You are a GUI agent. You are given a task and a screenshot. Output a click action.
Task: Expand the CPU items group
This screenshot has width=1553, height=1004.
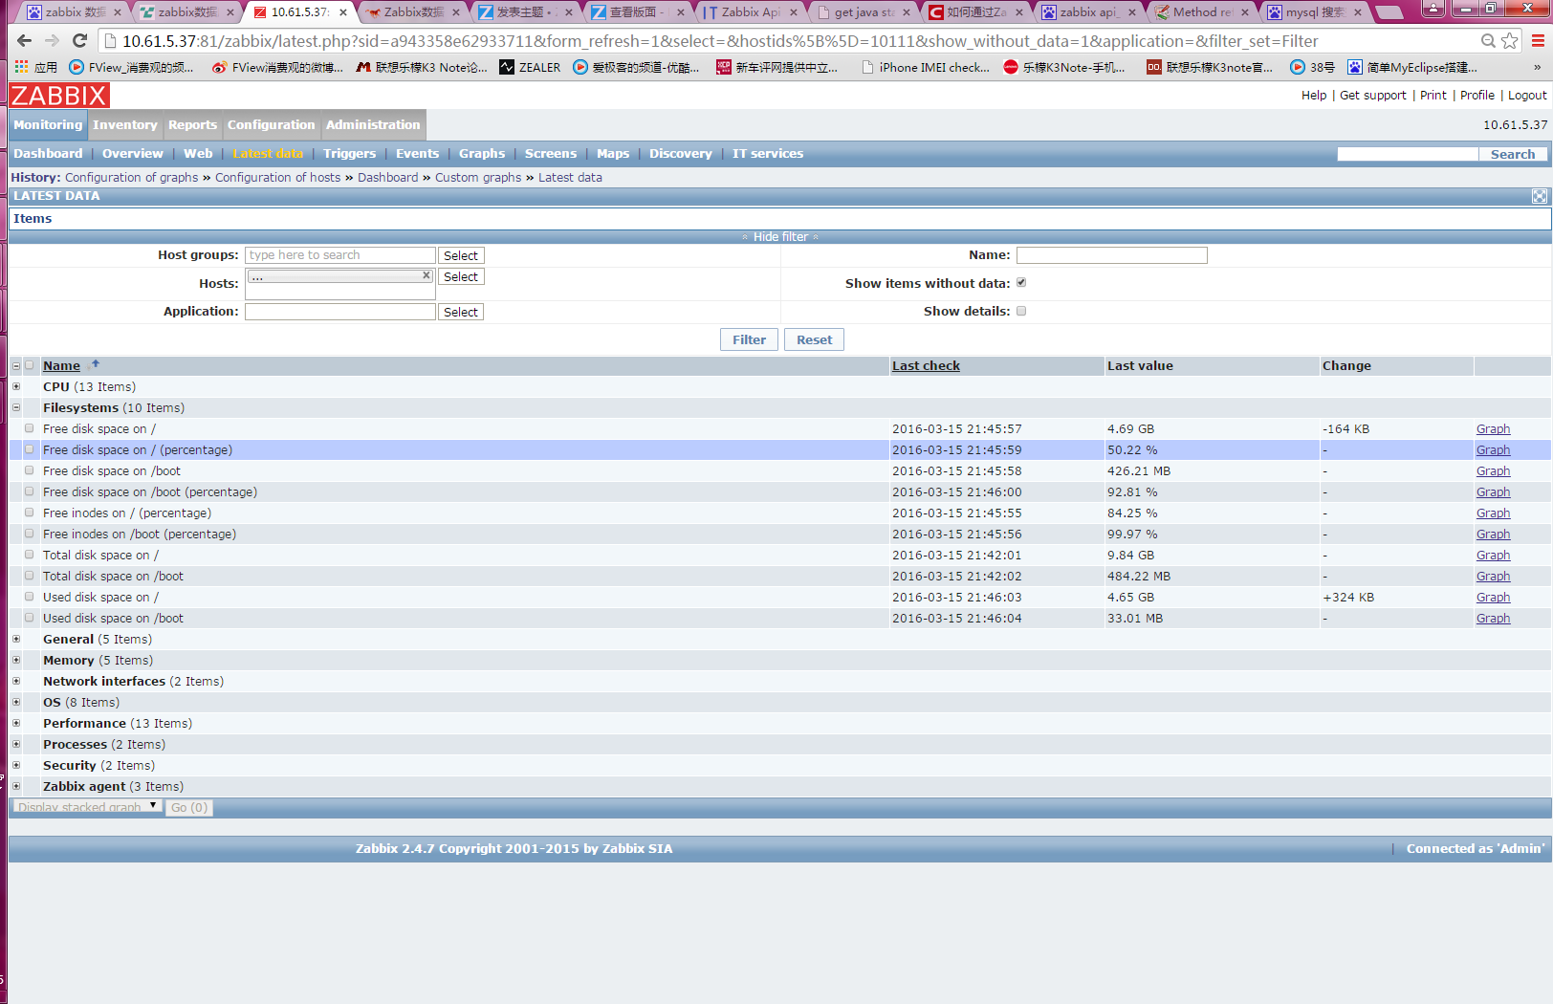pos(16,386)
